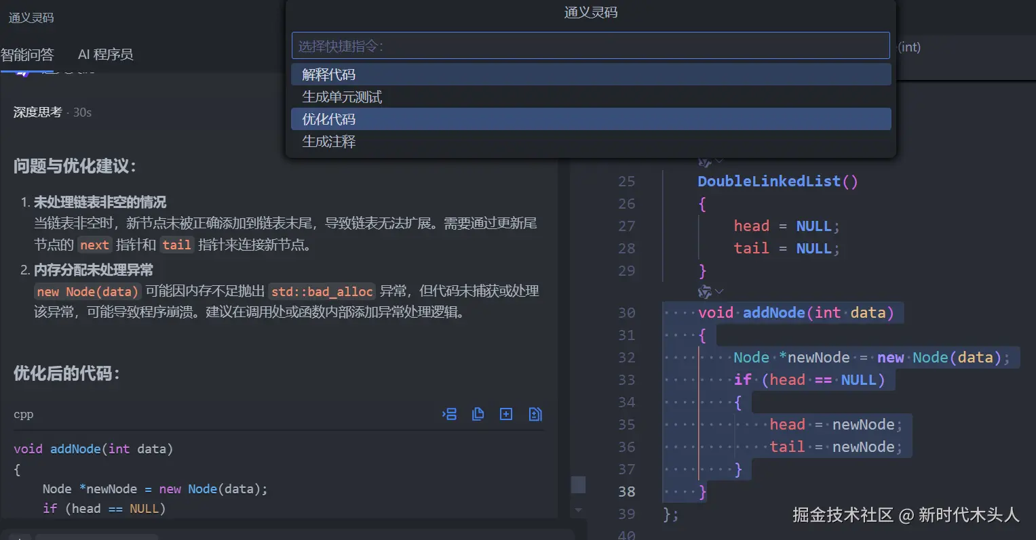
Task: Click the addNode function name on line 30
Action: 773,313
